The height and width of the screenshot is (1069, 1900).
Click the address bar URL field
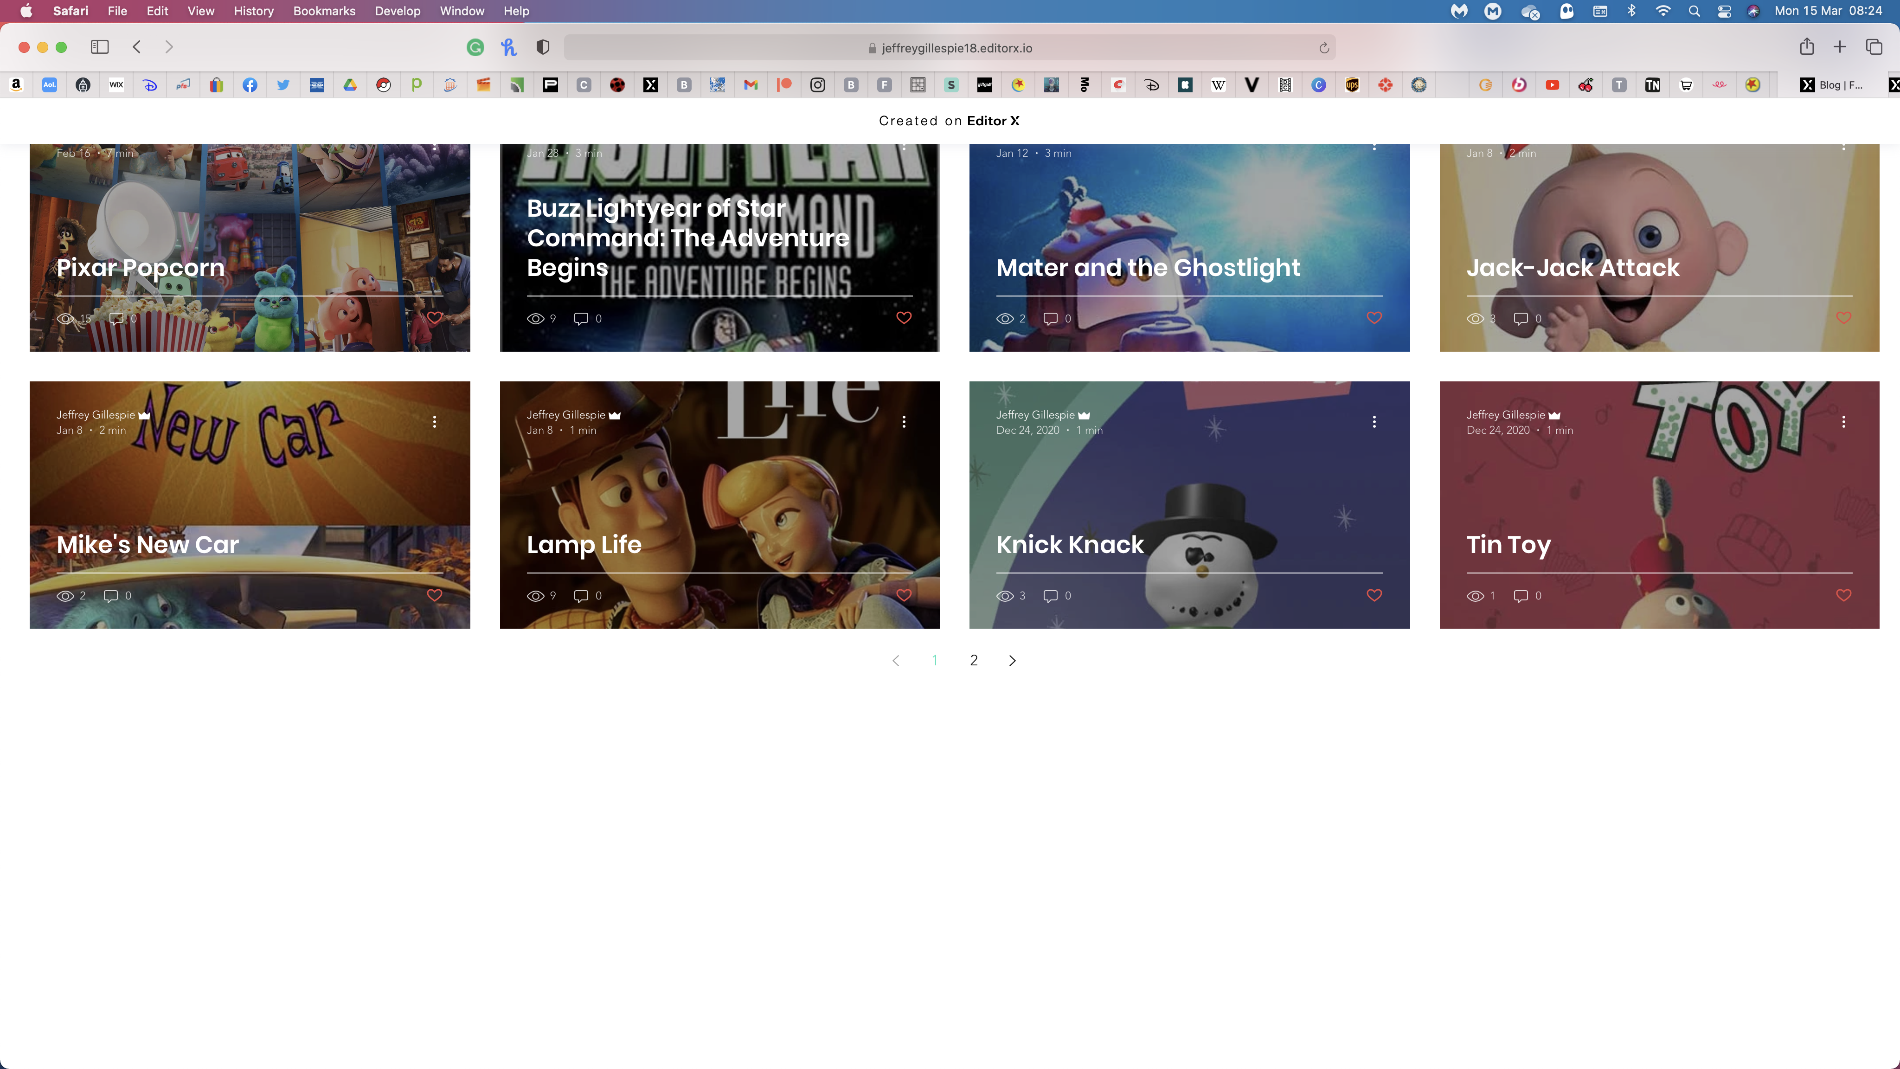[x=956, y=48]
